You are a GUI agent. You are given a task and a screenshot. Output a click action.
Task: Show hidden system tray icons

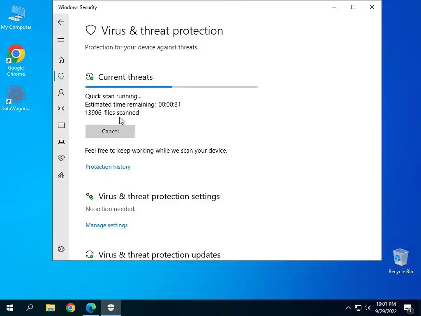(348, 308)
